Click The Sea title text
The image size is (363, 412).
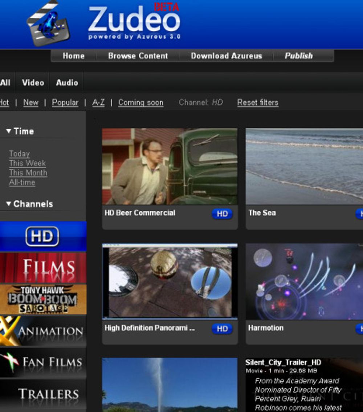[262, 213]
